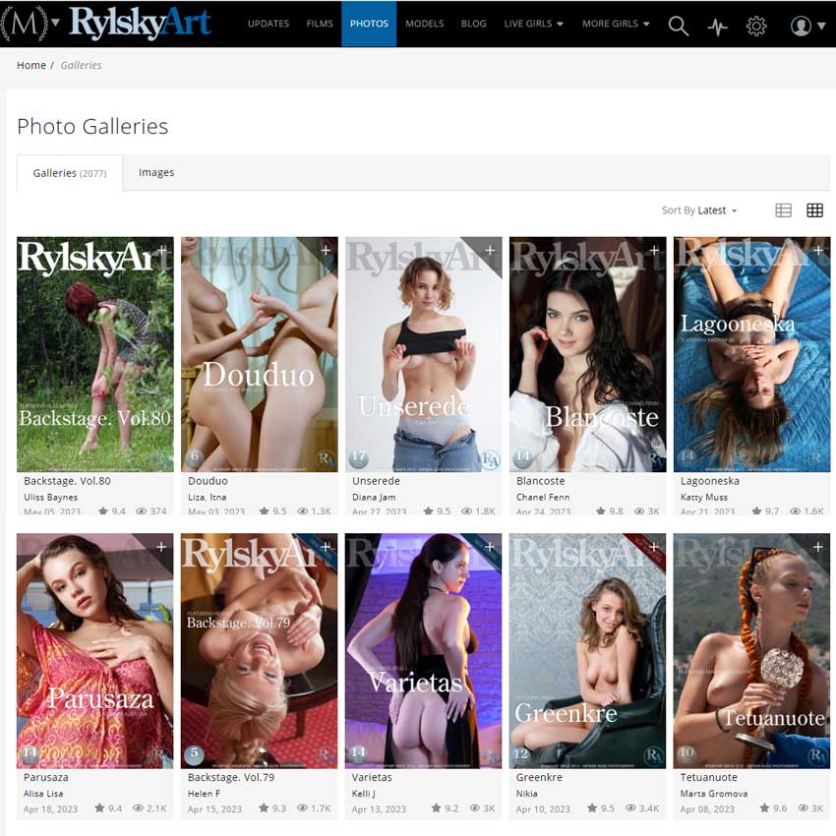Click the plus icon on Unserede cover
Image resolution: width=836 pixels, height=836 pixels.
tap(490, 250)
